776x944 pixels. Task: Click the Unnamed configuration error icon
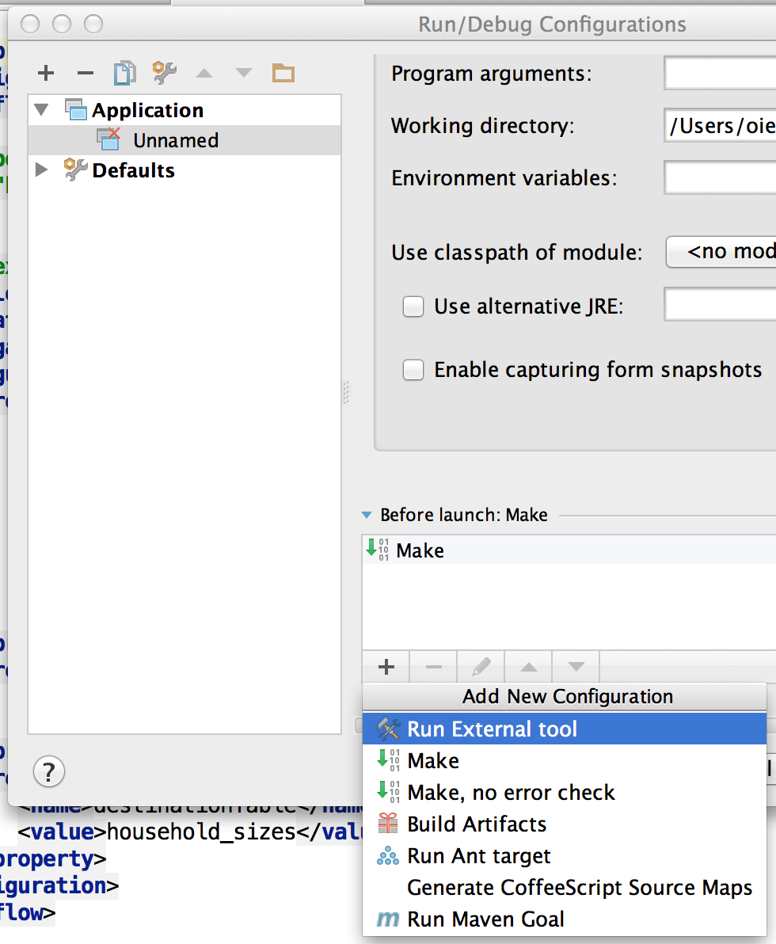(x=109, y=139)
